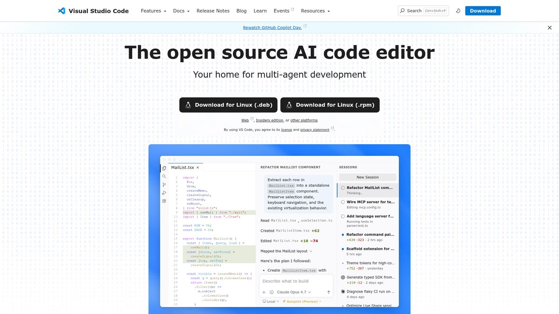The height and width of the screenshot is (314, 559).
Task: Click external-link icon after privacy statement
Action: click(x=332, y=128)
